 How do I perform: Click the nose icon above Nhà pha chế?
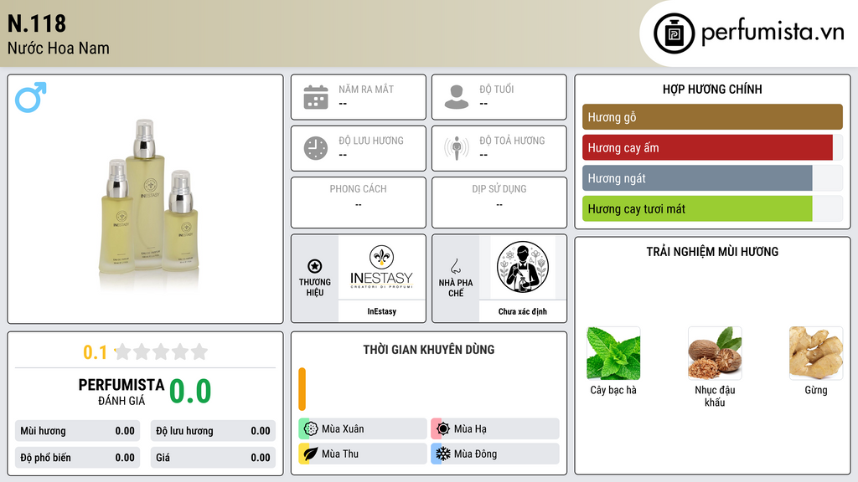coord(455,266)
